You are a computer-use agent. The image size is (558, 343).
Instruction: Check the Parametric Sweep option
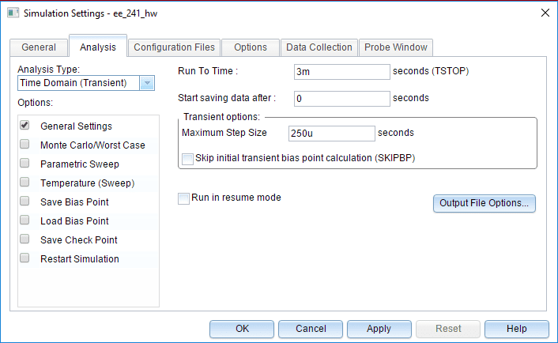[25, 164]
